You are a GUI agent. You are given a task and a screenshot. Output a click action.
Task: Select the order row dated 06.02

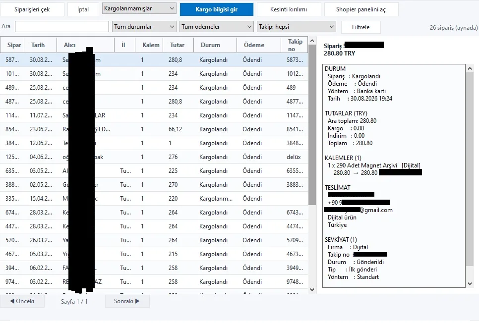(154, 268)
